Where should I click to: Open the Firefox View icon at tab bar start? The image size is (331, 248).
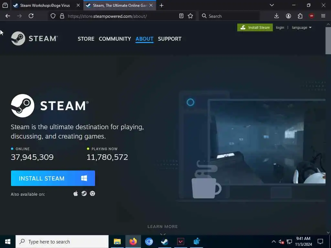(x=5, y=5)
